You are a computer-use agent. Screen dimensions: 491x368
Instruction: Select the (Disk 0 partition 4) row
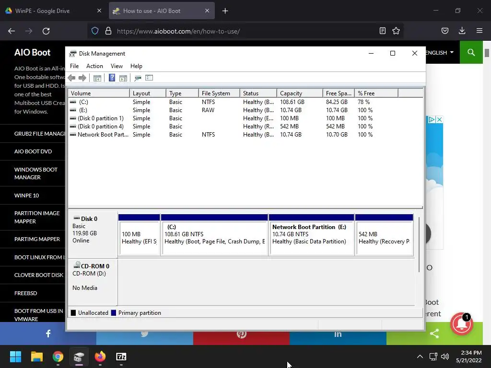click(x=245, y=126)
